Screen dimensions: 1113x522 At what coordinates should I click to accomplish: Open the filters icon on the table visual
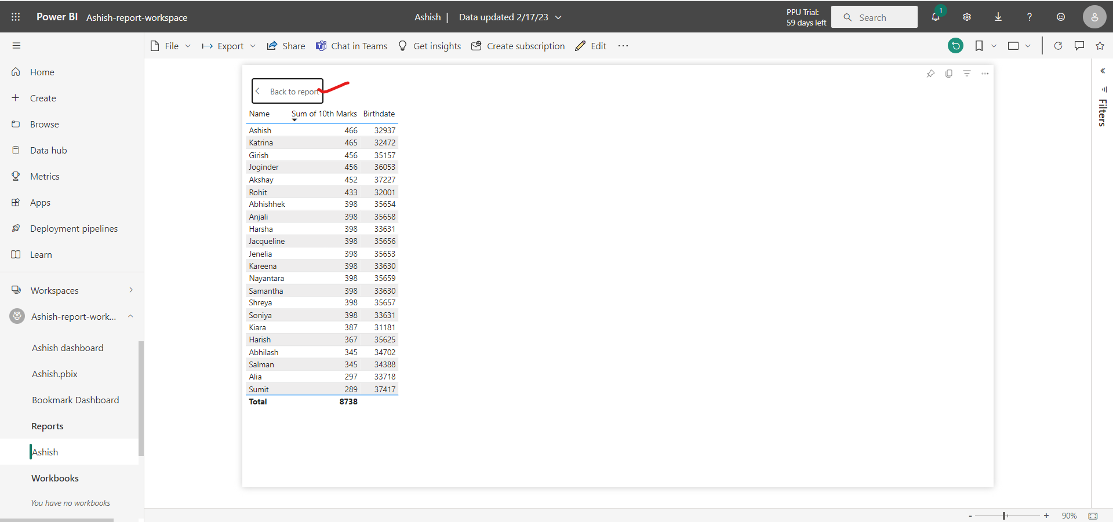967,74
